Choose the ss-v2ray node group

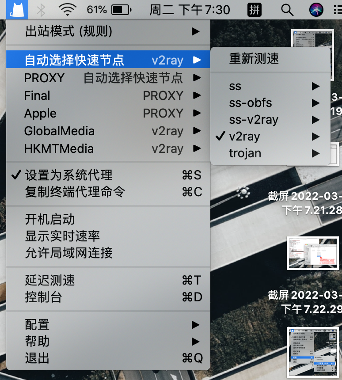click(270, 120)
